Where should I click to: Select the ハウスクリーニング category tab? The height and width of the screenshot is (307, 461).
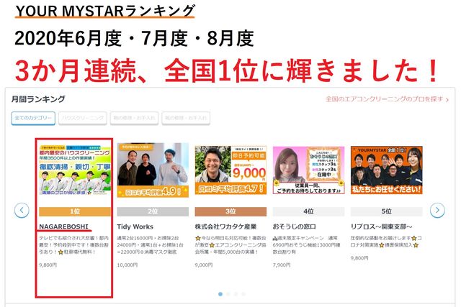tap(83, 119)
